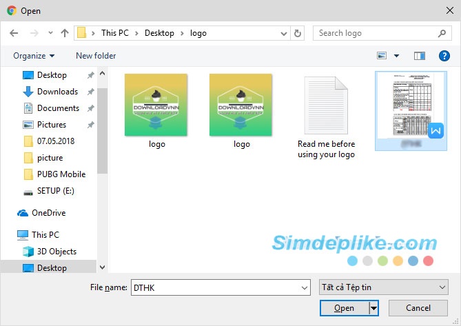This screenshot has width=461, height=326.
Task: Open 'Tất cả Tệp tin' file type dropdown
Action: pos(384,287)
